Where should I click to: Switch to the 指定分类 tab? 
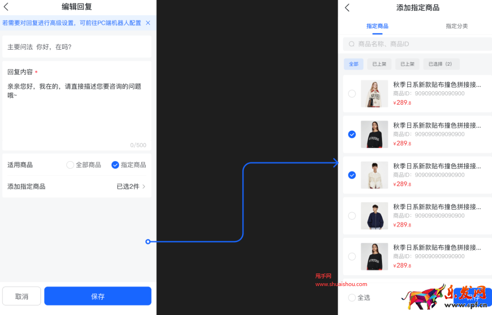(456, 26)
